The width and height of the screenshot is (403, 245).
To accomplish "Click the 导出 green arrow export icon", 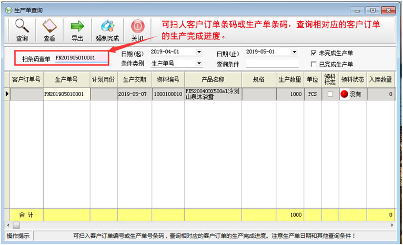I will [x=77, y=26].
